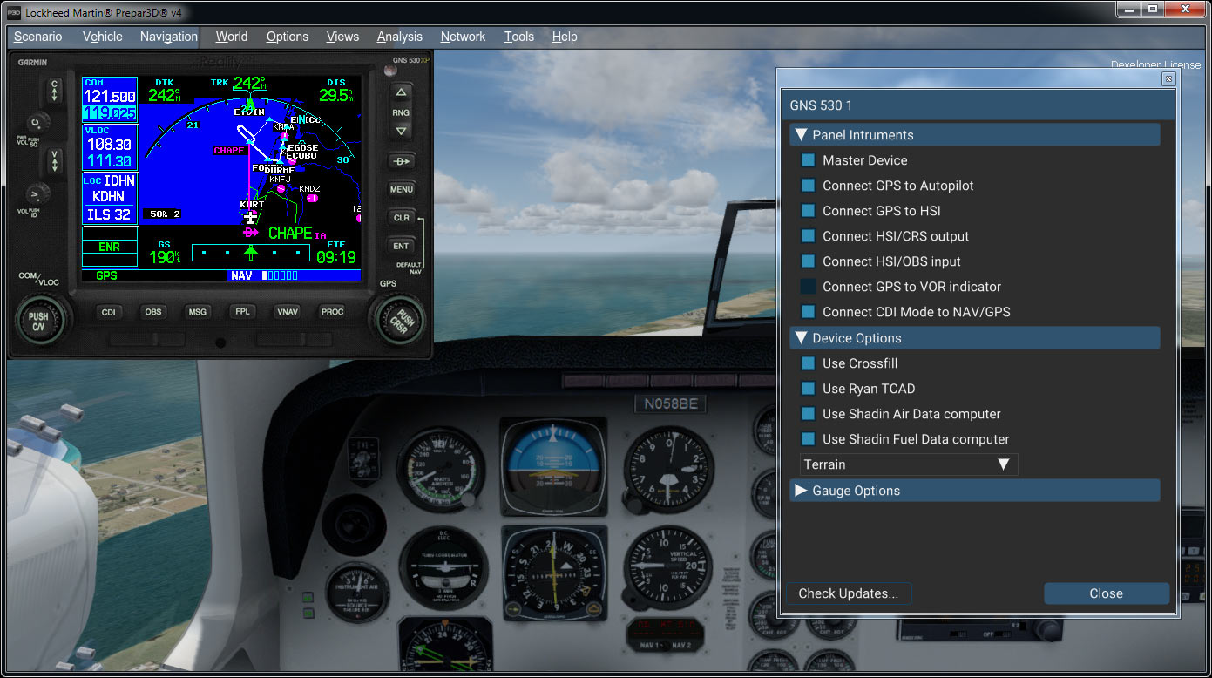The image size is (1212, 678).
Task: Open the Tools menu
Action: (x=519, y=37)
